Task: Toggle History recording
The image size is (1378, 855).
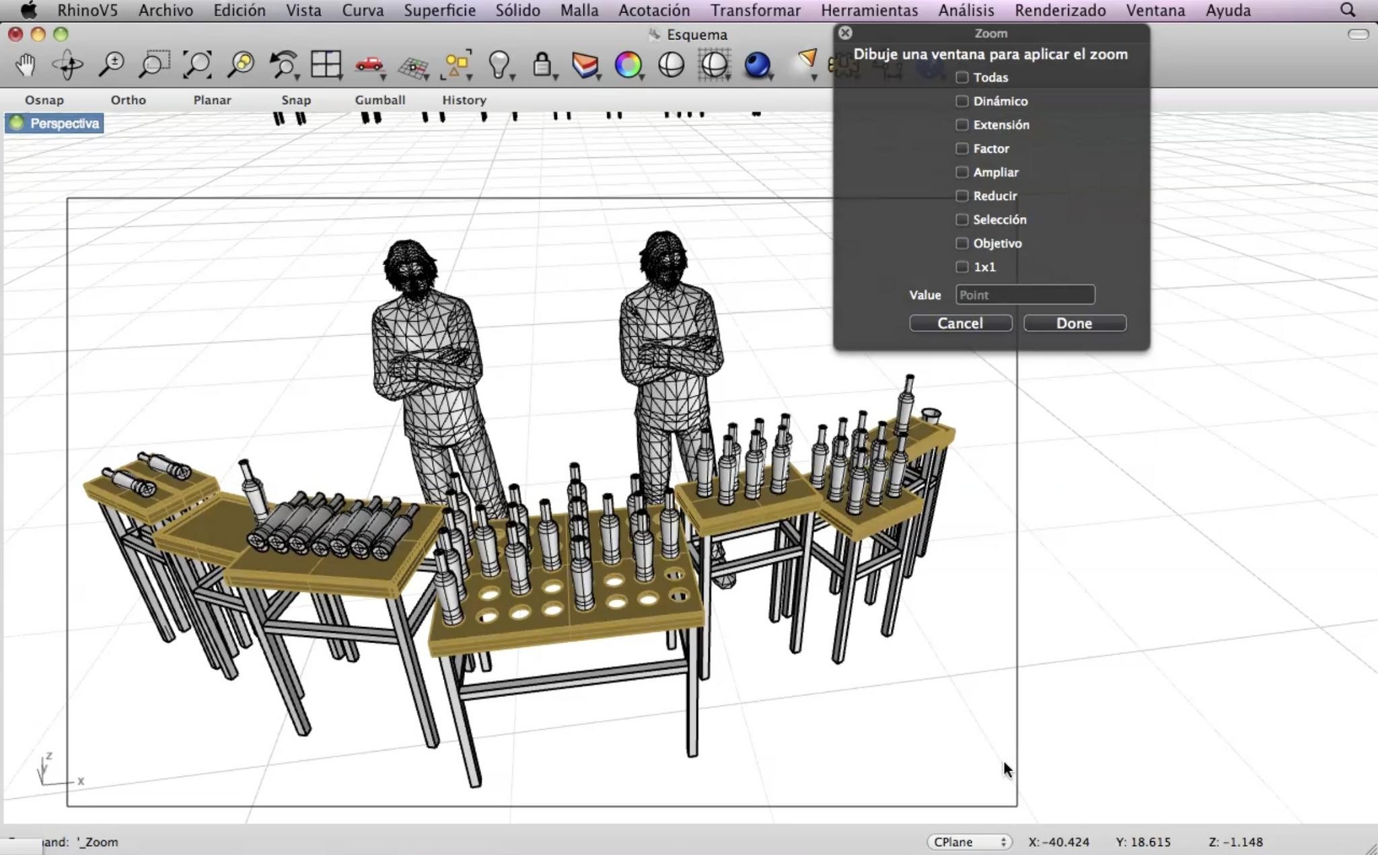Action: point(464,100)
